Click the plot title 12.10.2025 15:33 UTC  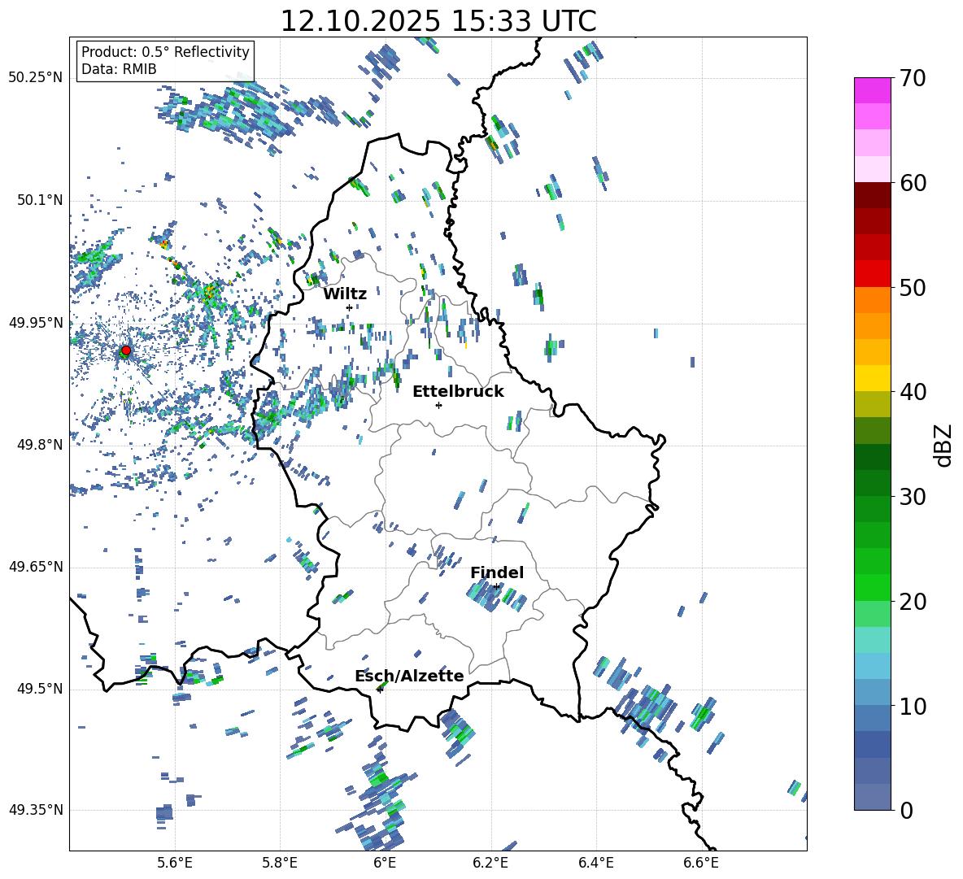(438, 21)
